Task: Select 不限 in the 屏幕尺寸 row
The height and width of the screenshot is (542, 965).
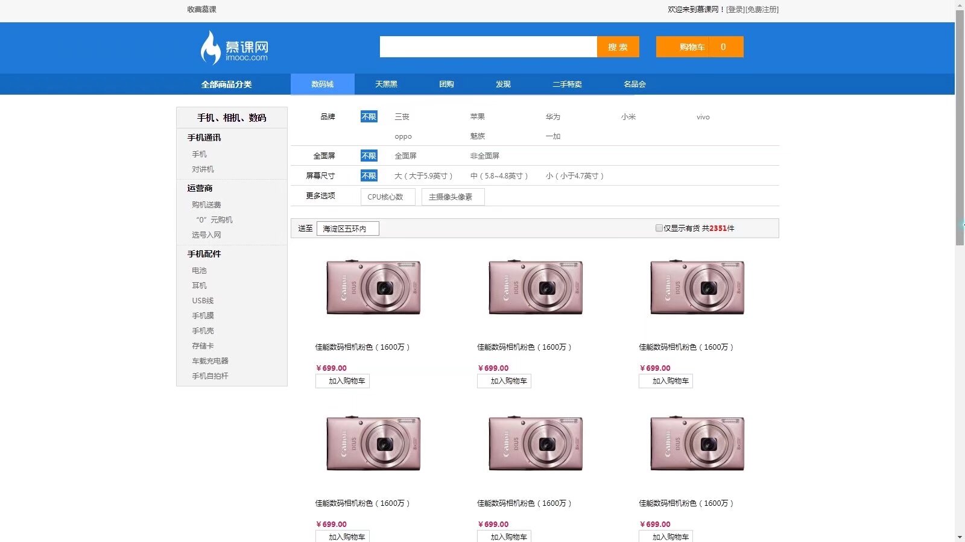Action: click(369, 176)
